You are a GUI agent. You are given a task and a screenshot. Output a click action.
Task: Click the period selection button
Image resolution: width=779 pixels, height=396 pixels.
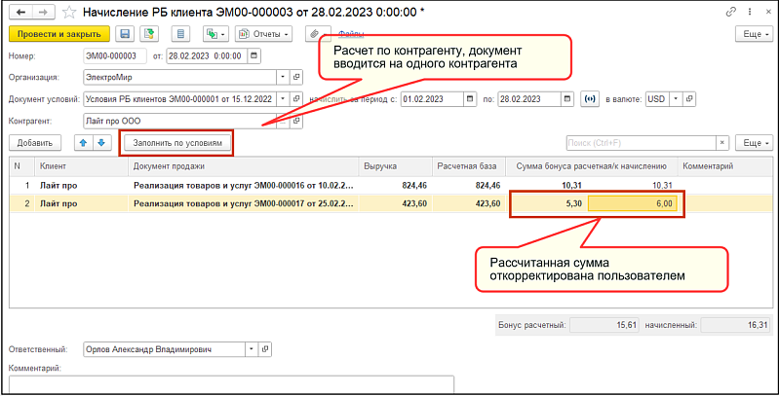[590, 99]
